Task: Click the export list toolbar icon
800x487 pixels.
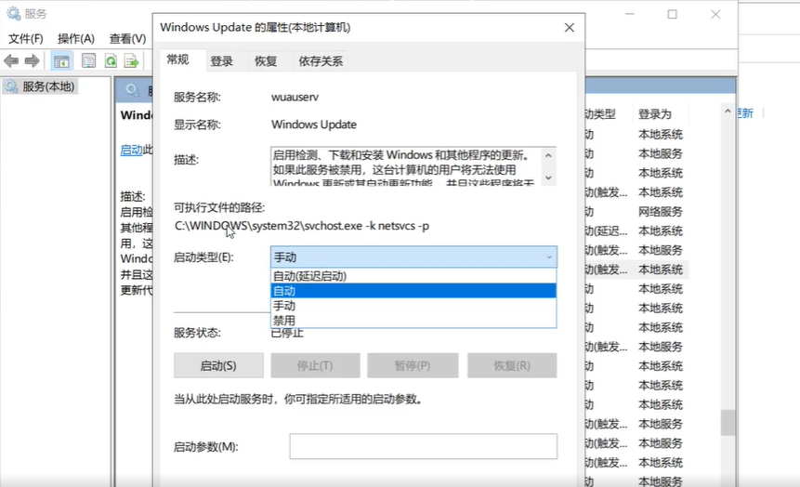Action: pos(131,61)
